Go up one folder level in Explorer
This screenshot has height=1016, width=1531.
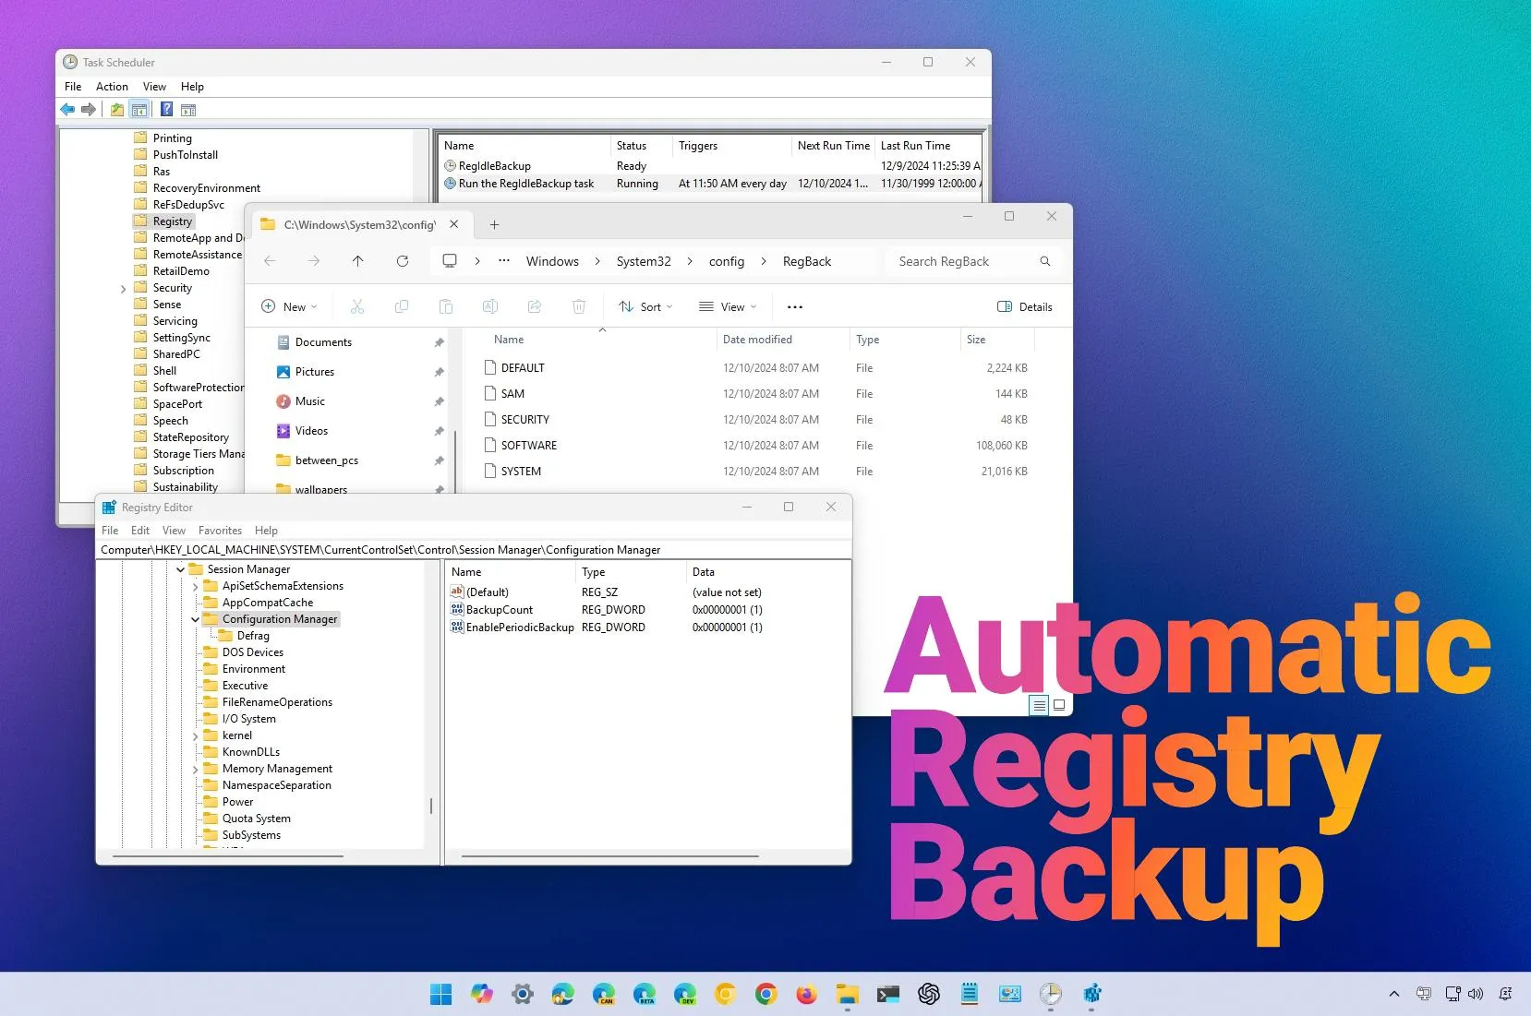click(x=358, y=261)
